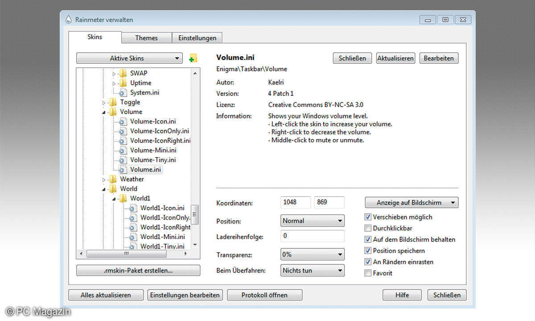This screenshot has height=321, width=535.
Task: Click the Volume-Tiny.ini file icon
Action: pos(123,160)
